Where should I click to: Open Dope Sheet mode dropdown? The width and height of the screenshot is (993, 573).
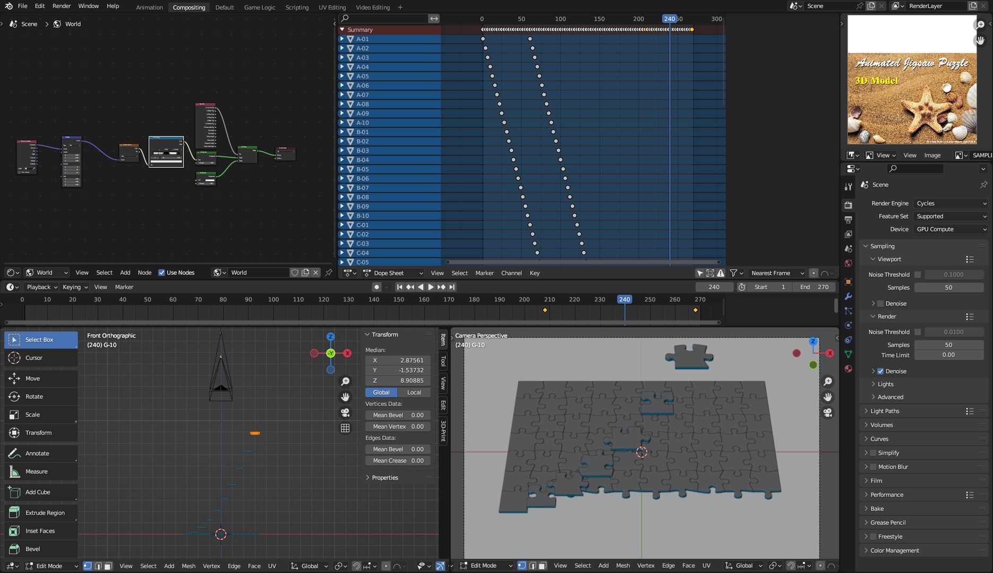393,273
